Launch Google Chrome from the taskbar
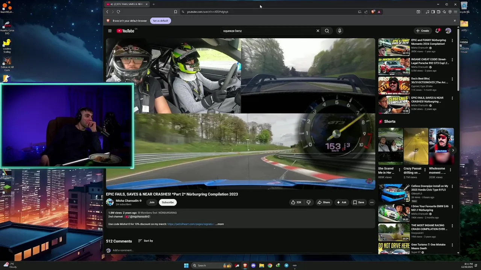This screenshot has height=270, width=481. point(270,265)
